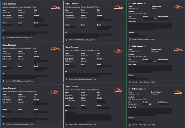Click the Kodai Success title in the 2056.194s card
Screen dimensions: 185x128
[x=137, y=46]
